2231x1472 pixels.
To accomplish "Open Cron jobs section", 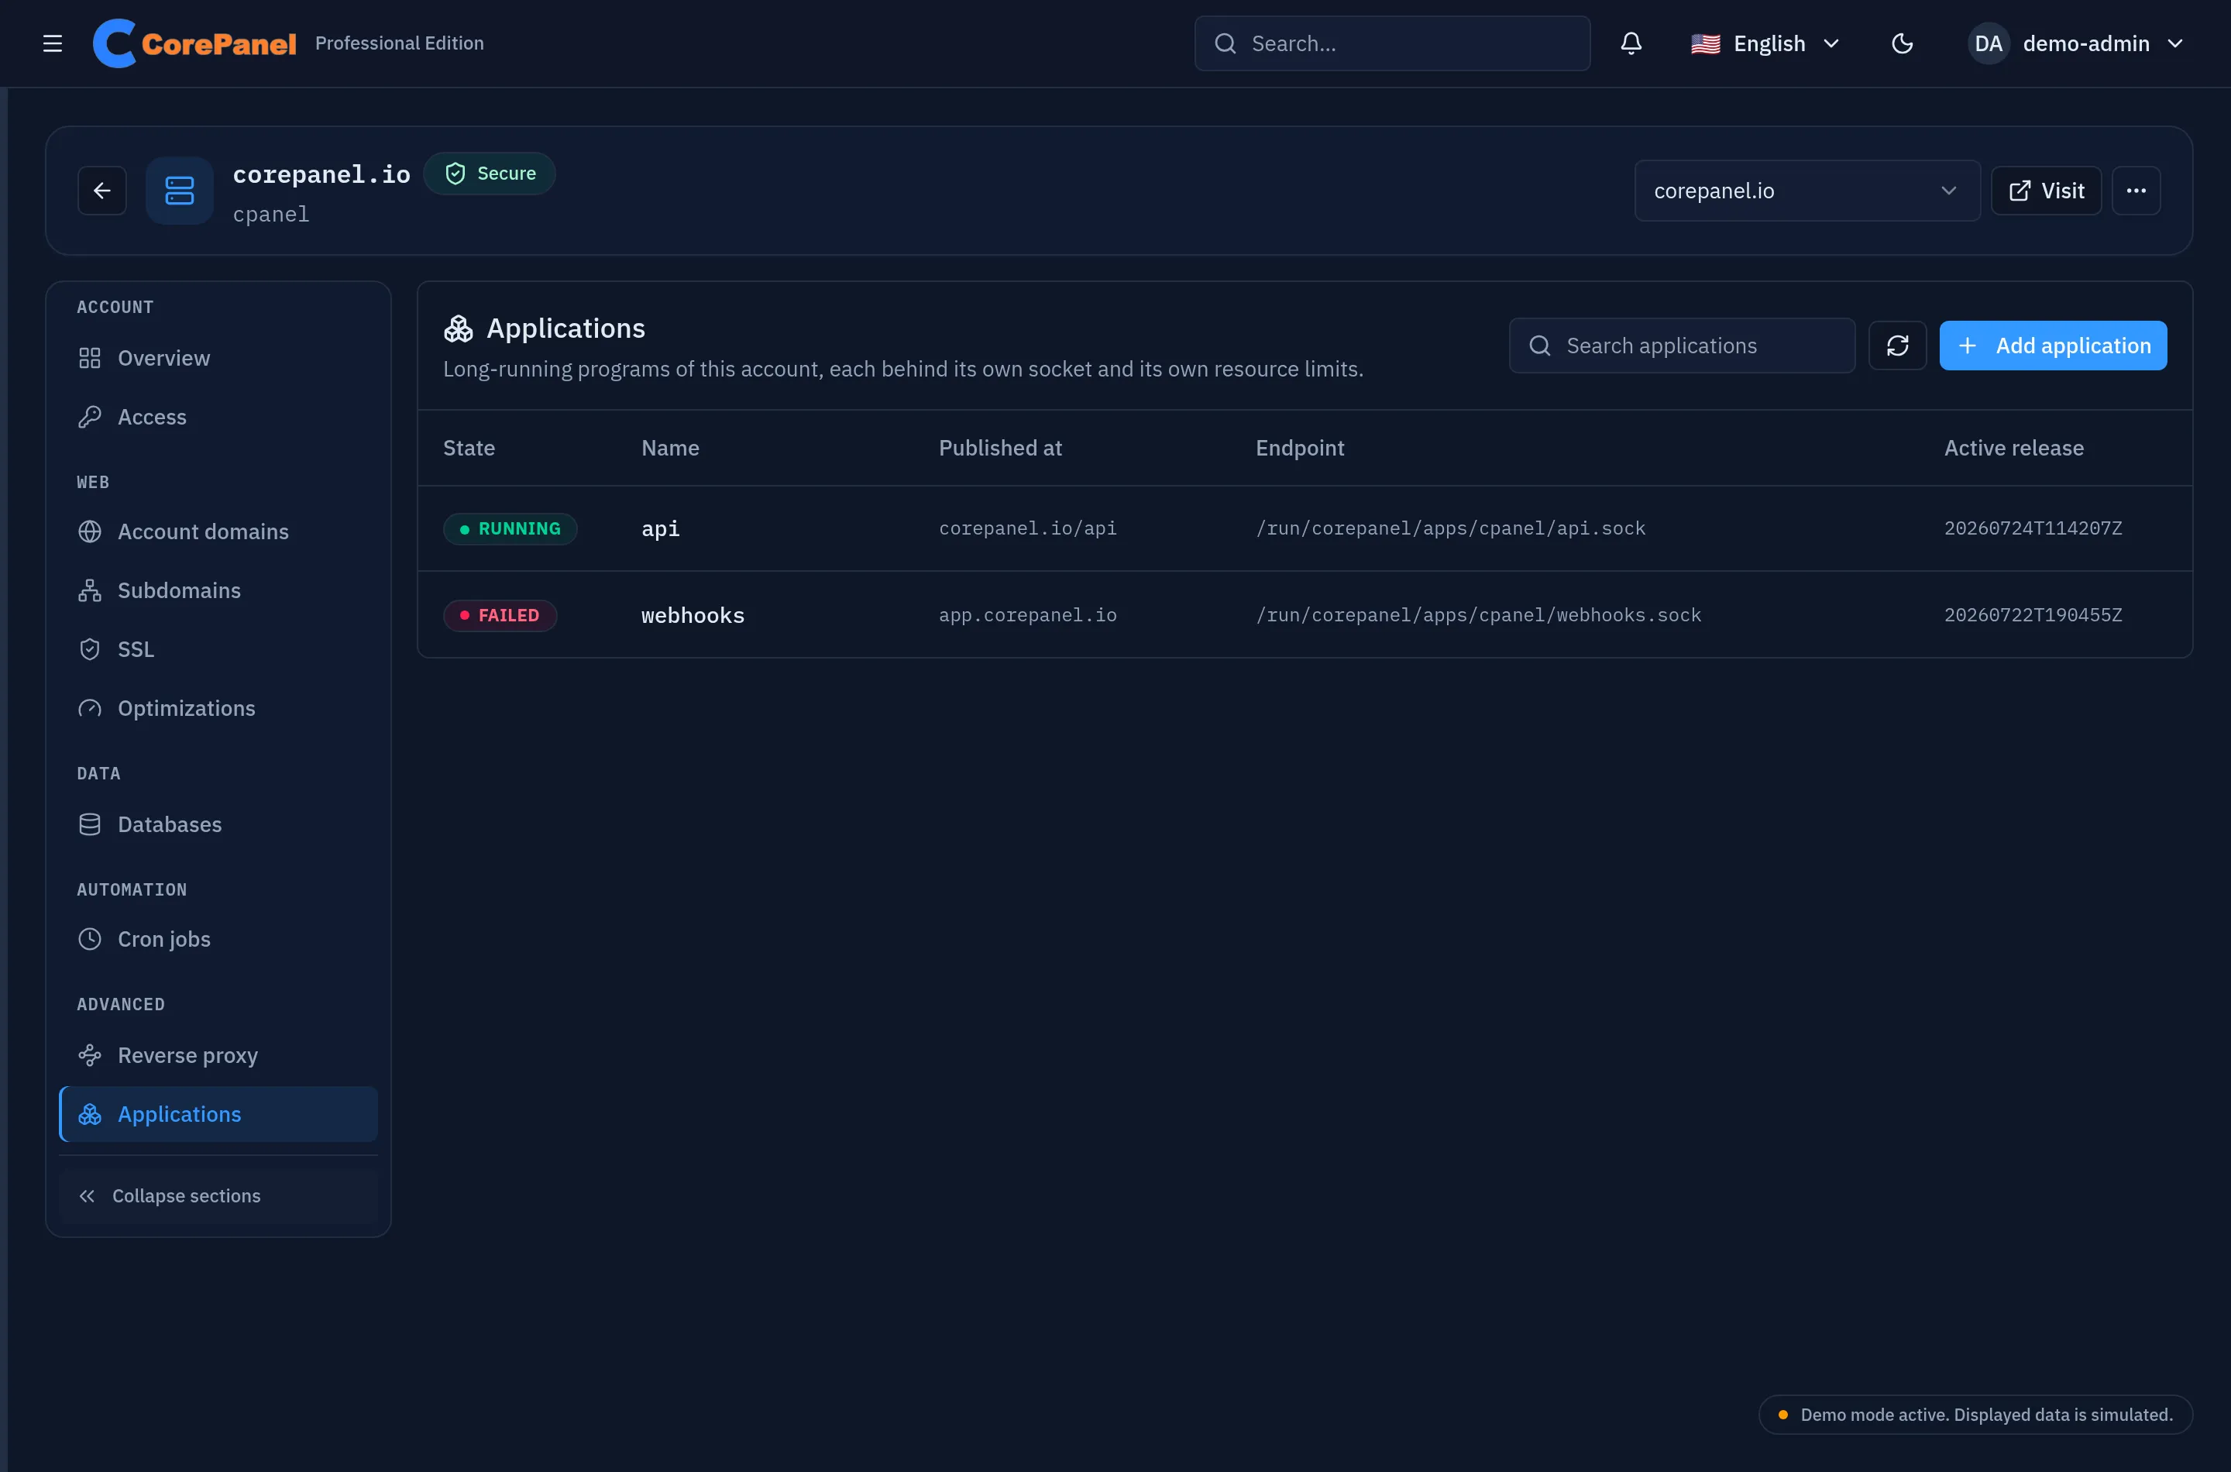I will pyautogui.click(x=218, y=939).
